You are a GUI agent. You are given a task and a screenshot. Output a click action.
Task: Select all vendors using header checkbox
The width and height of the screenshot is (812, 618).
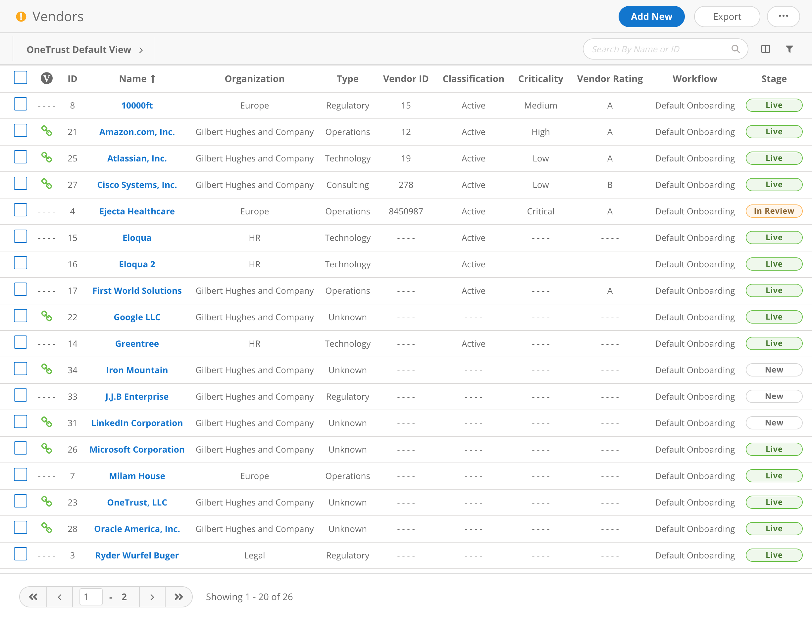click(20, 77)
